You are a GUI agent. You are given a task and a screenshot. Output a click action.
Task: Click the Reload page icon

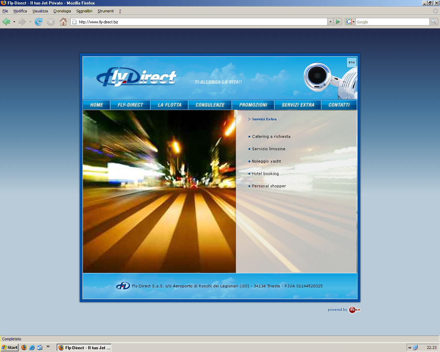click(x=38, y=22)
